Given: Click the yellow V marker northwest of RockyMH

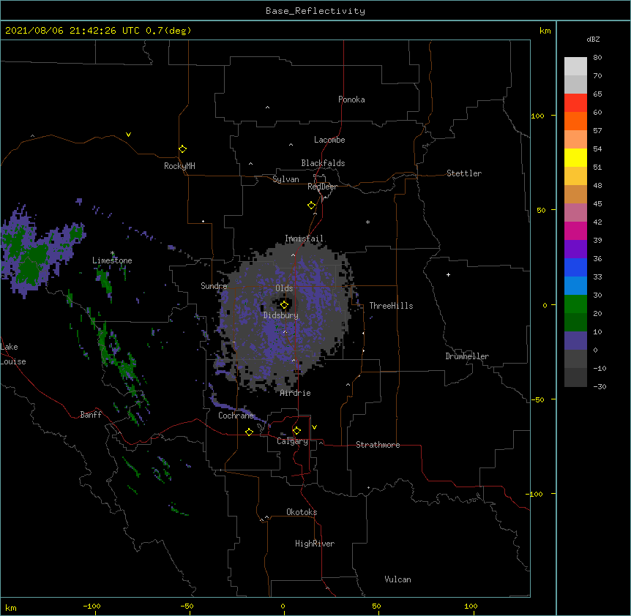Looking at the screenshot, I should click(128, 135).
